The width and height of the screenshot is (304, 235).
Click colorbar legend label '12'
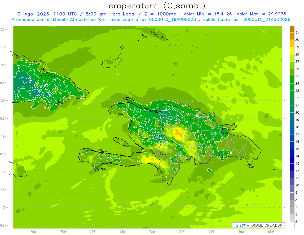[x=297, y=171]
